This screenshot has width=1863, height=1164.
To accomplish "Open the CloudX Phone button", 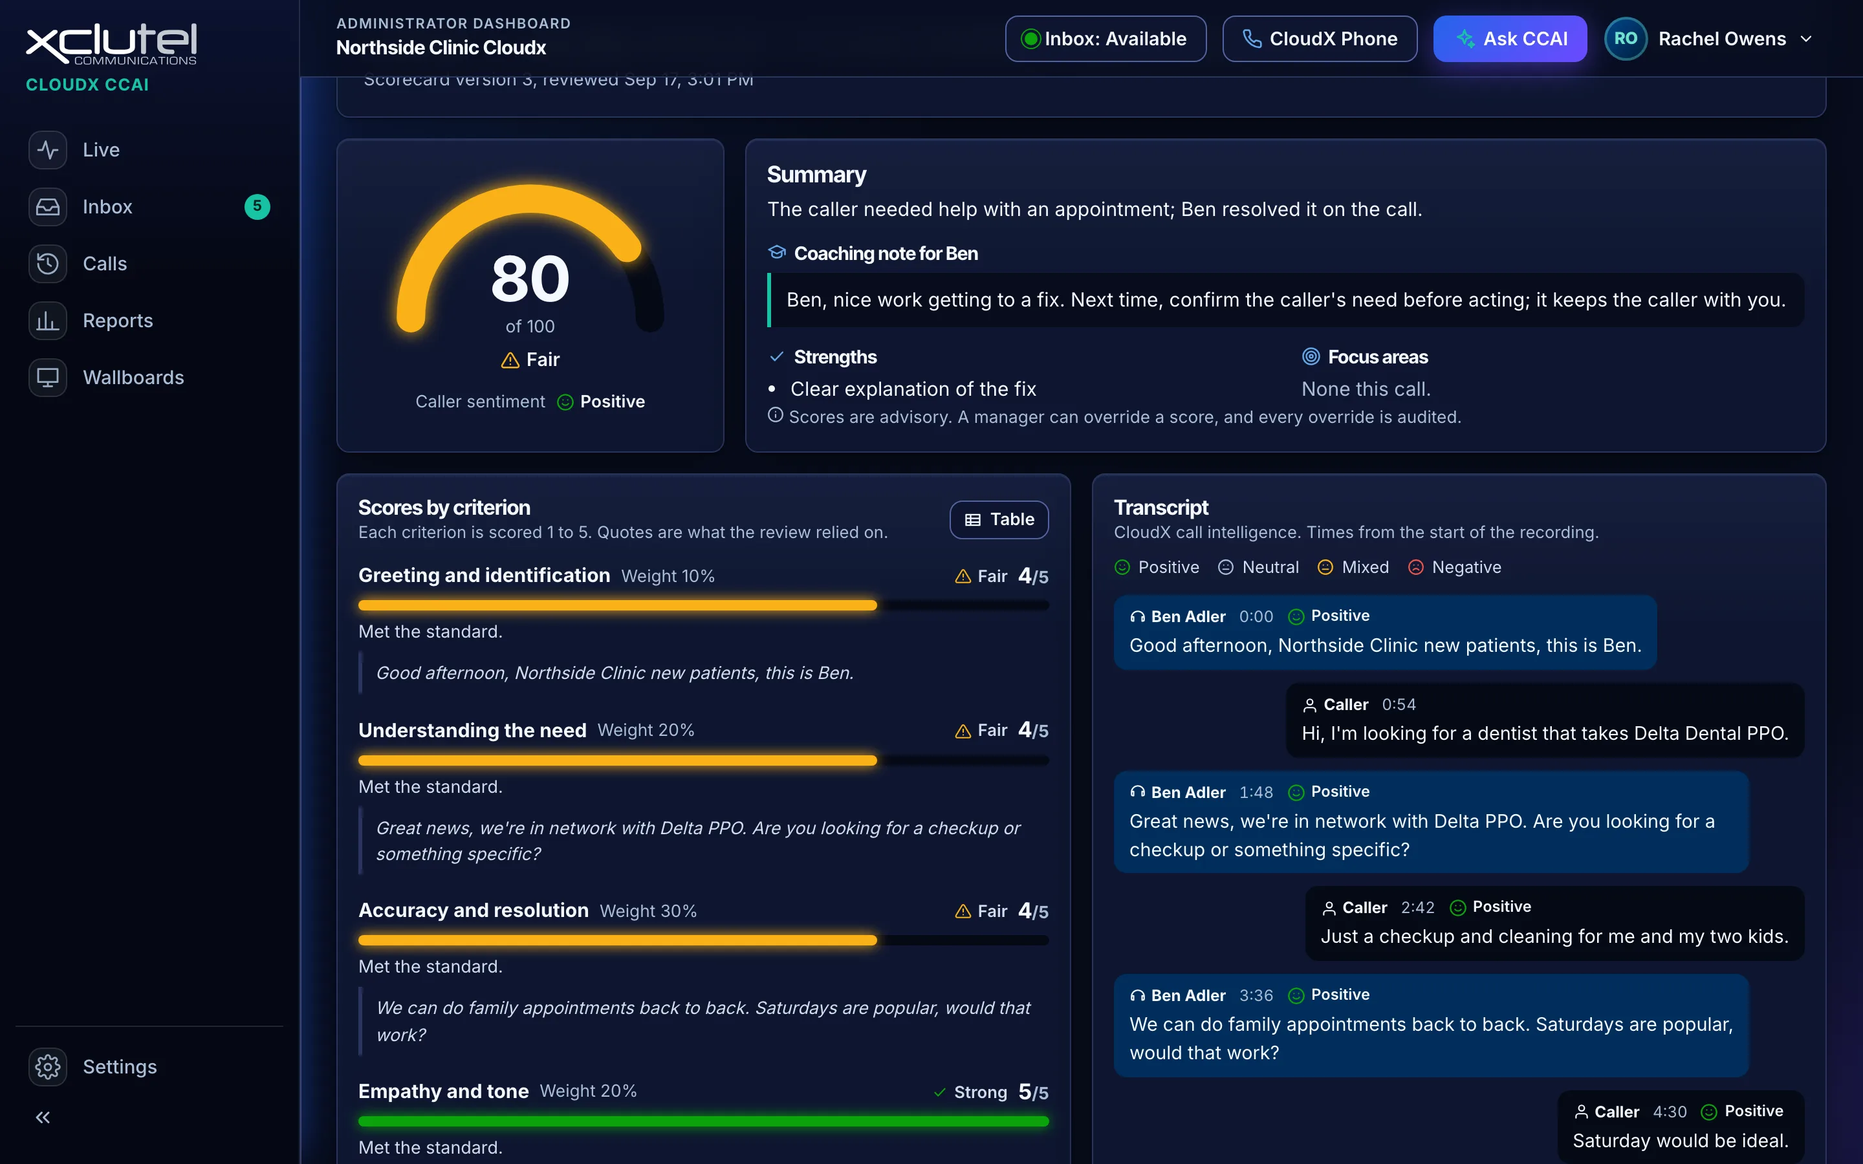I will pyautogui.click(x=1320, y=39).
